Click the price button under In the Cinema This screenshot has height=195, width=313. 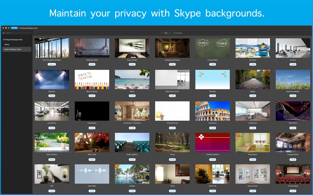tap(293, 191)
